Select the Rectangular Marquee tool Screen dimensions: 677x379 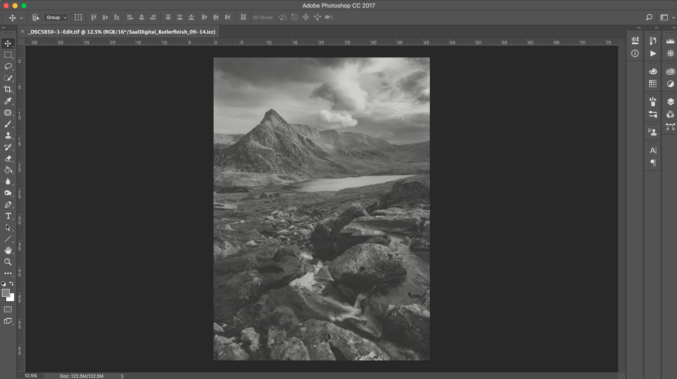8,55
